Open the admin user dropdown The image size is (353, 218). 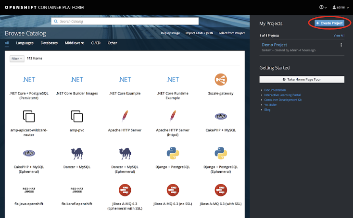340,7
